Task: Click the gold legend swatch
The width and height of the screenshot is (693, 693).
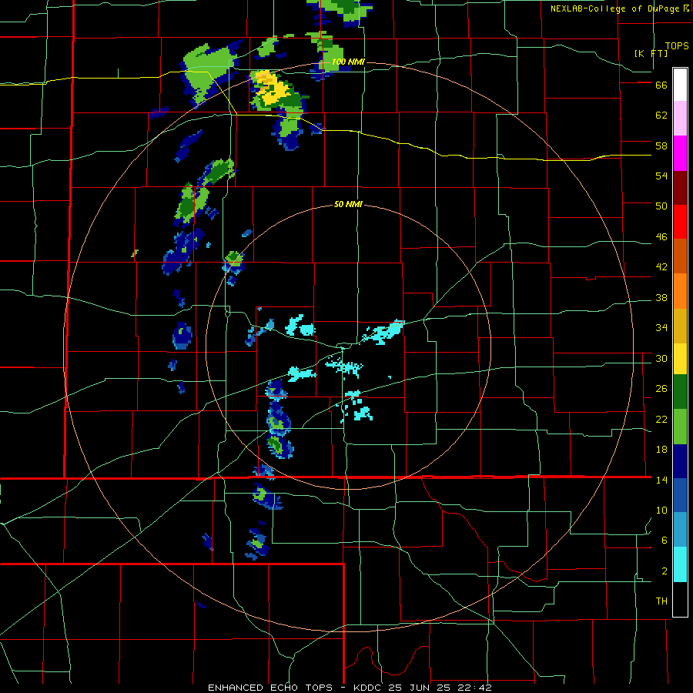Action: (680, 326)
